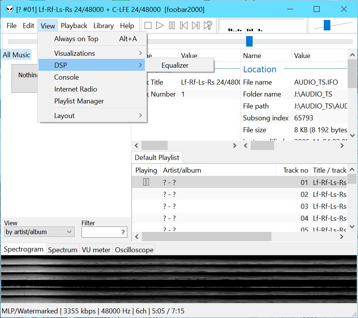
Task: Toggle Always on Top option
Action: point(76,39)
